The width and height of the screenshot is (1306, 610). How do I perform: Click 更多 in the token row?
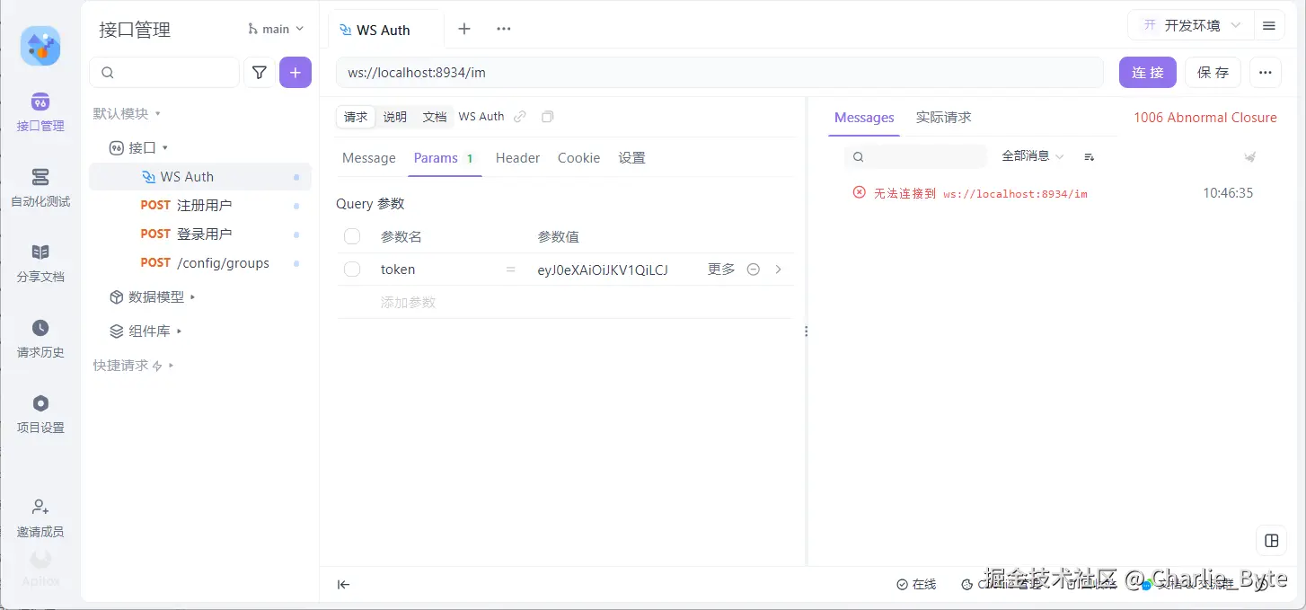[x=721, y=270]
